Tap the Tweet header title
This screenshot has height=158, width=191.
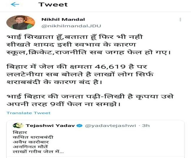point(53,4)
